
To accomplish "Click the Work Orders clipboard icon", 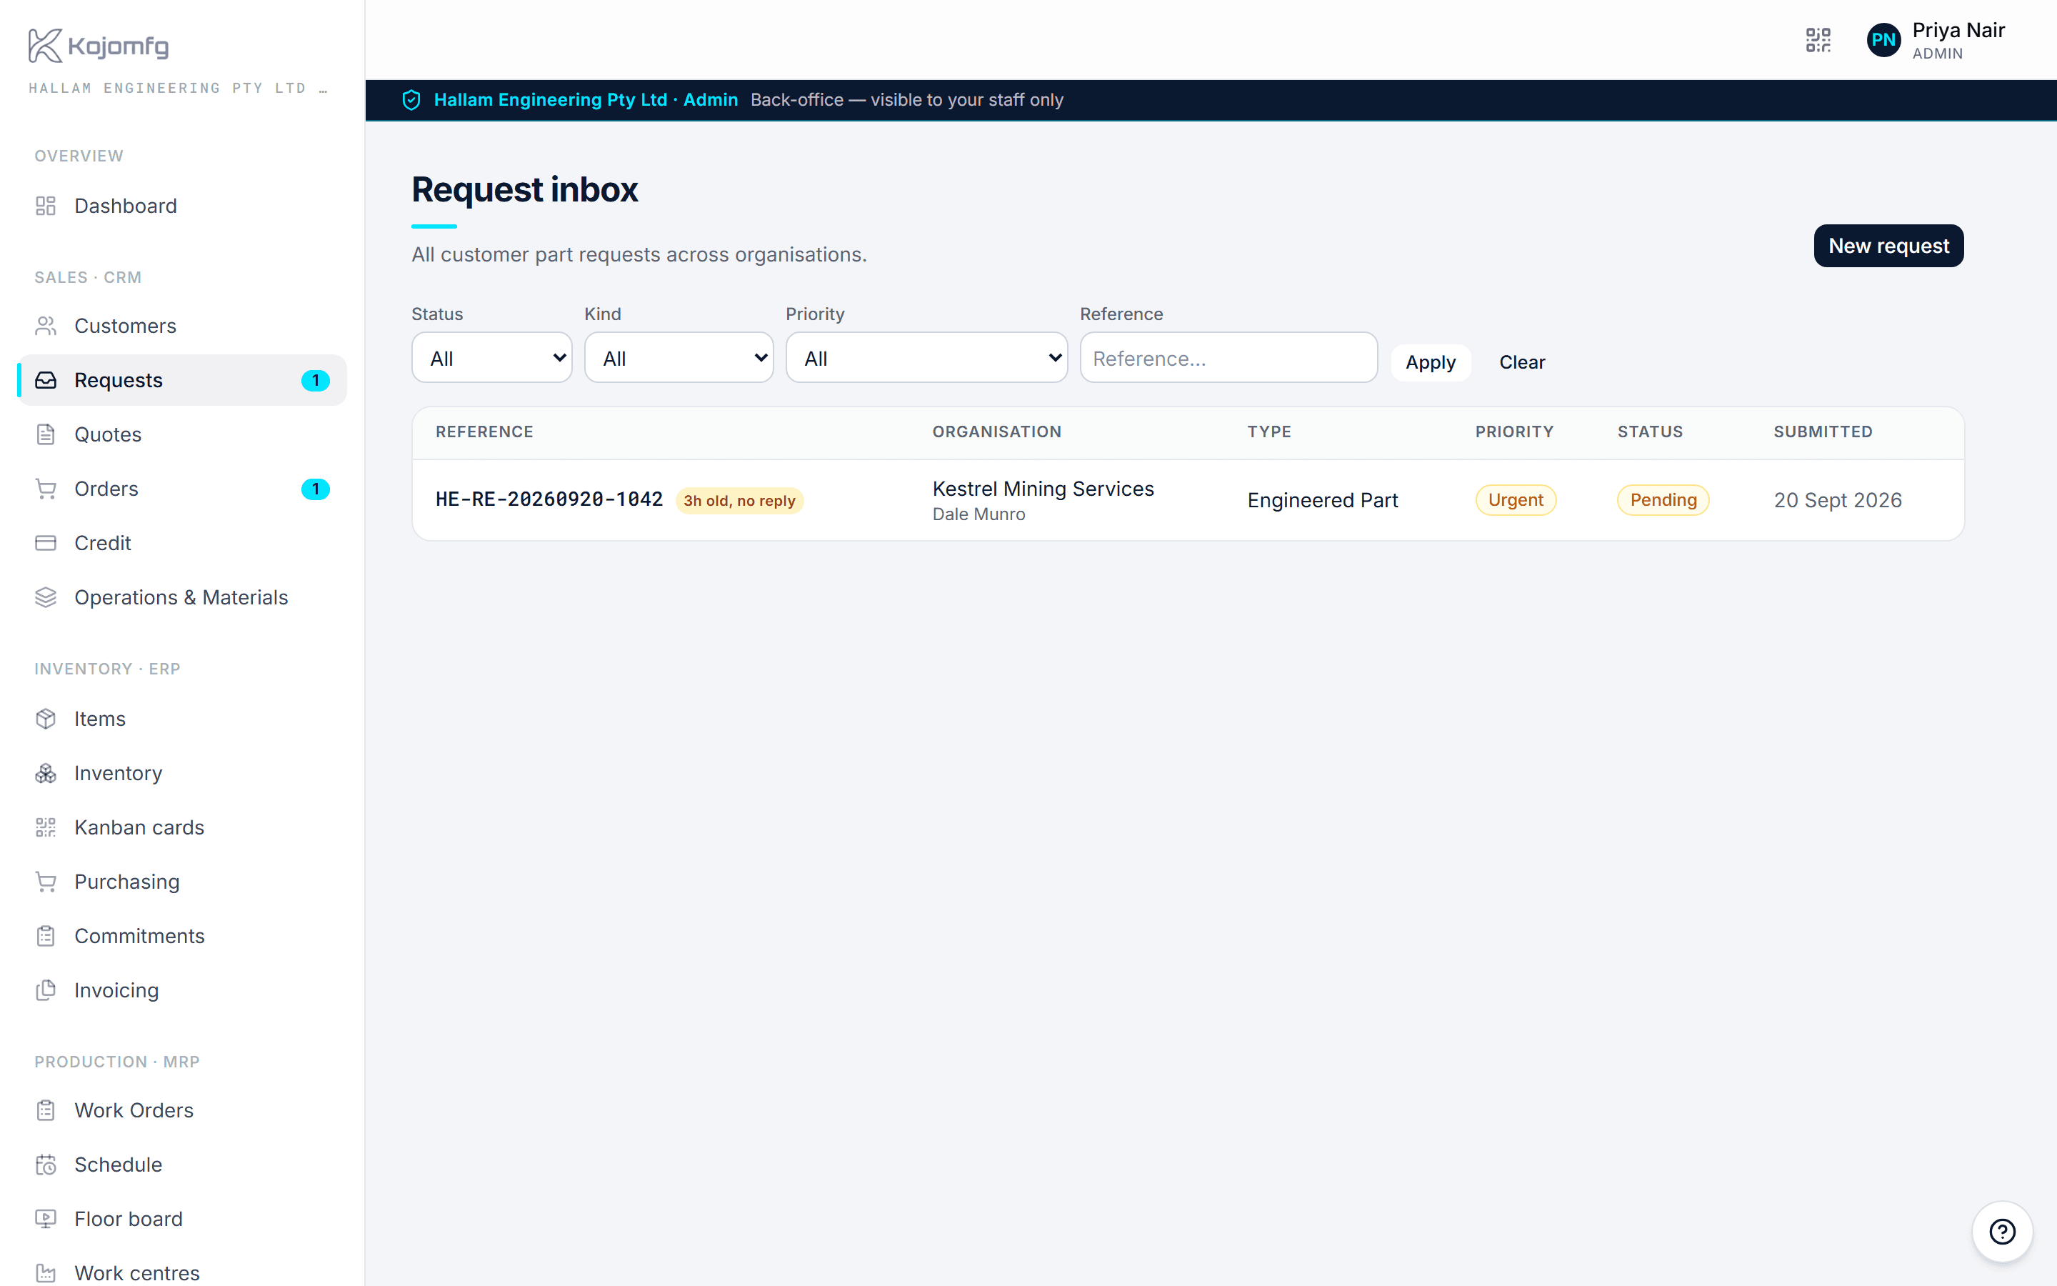I will pos(46,1110).
